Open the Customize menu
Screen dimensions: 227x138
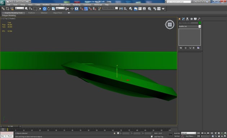(x=87, y=5)
